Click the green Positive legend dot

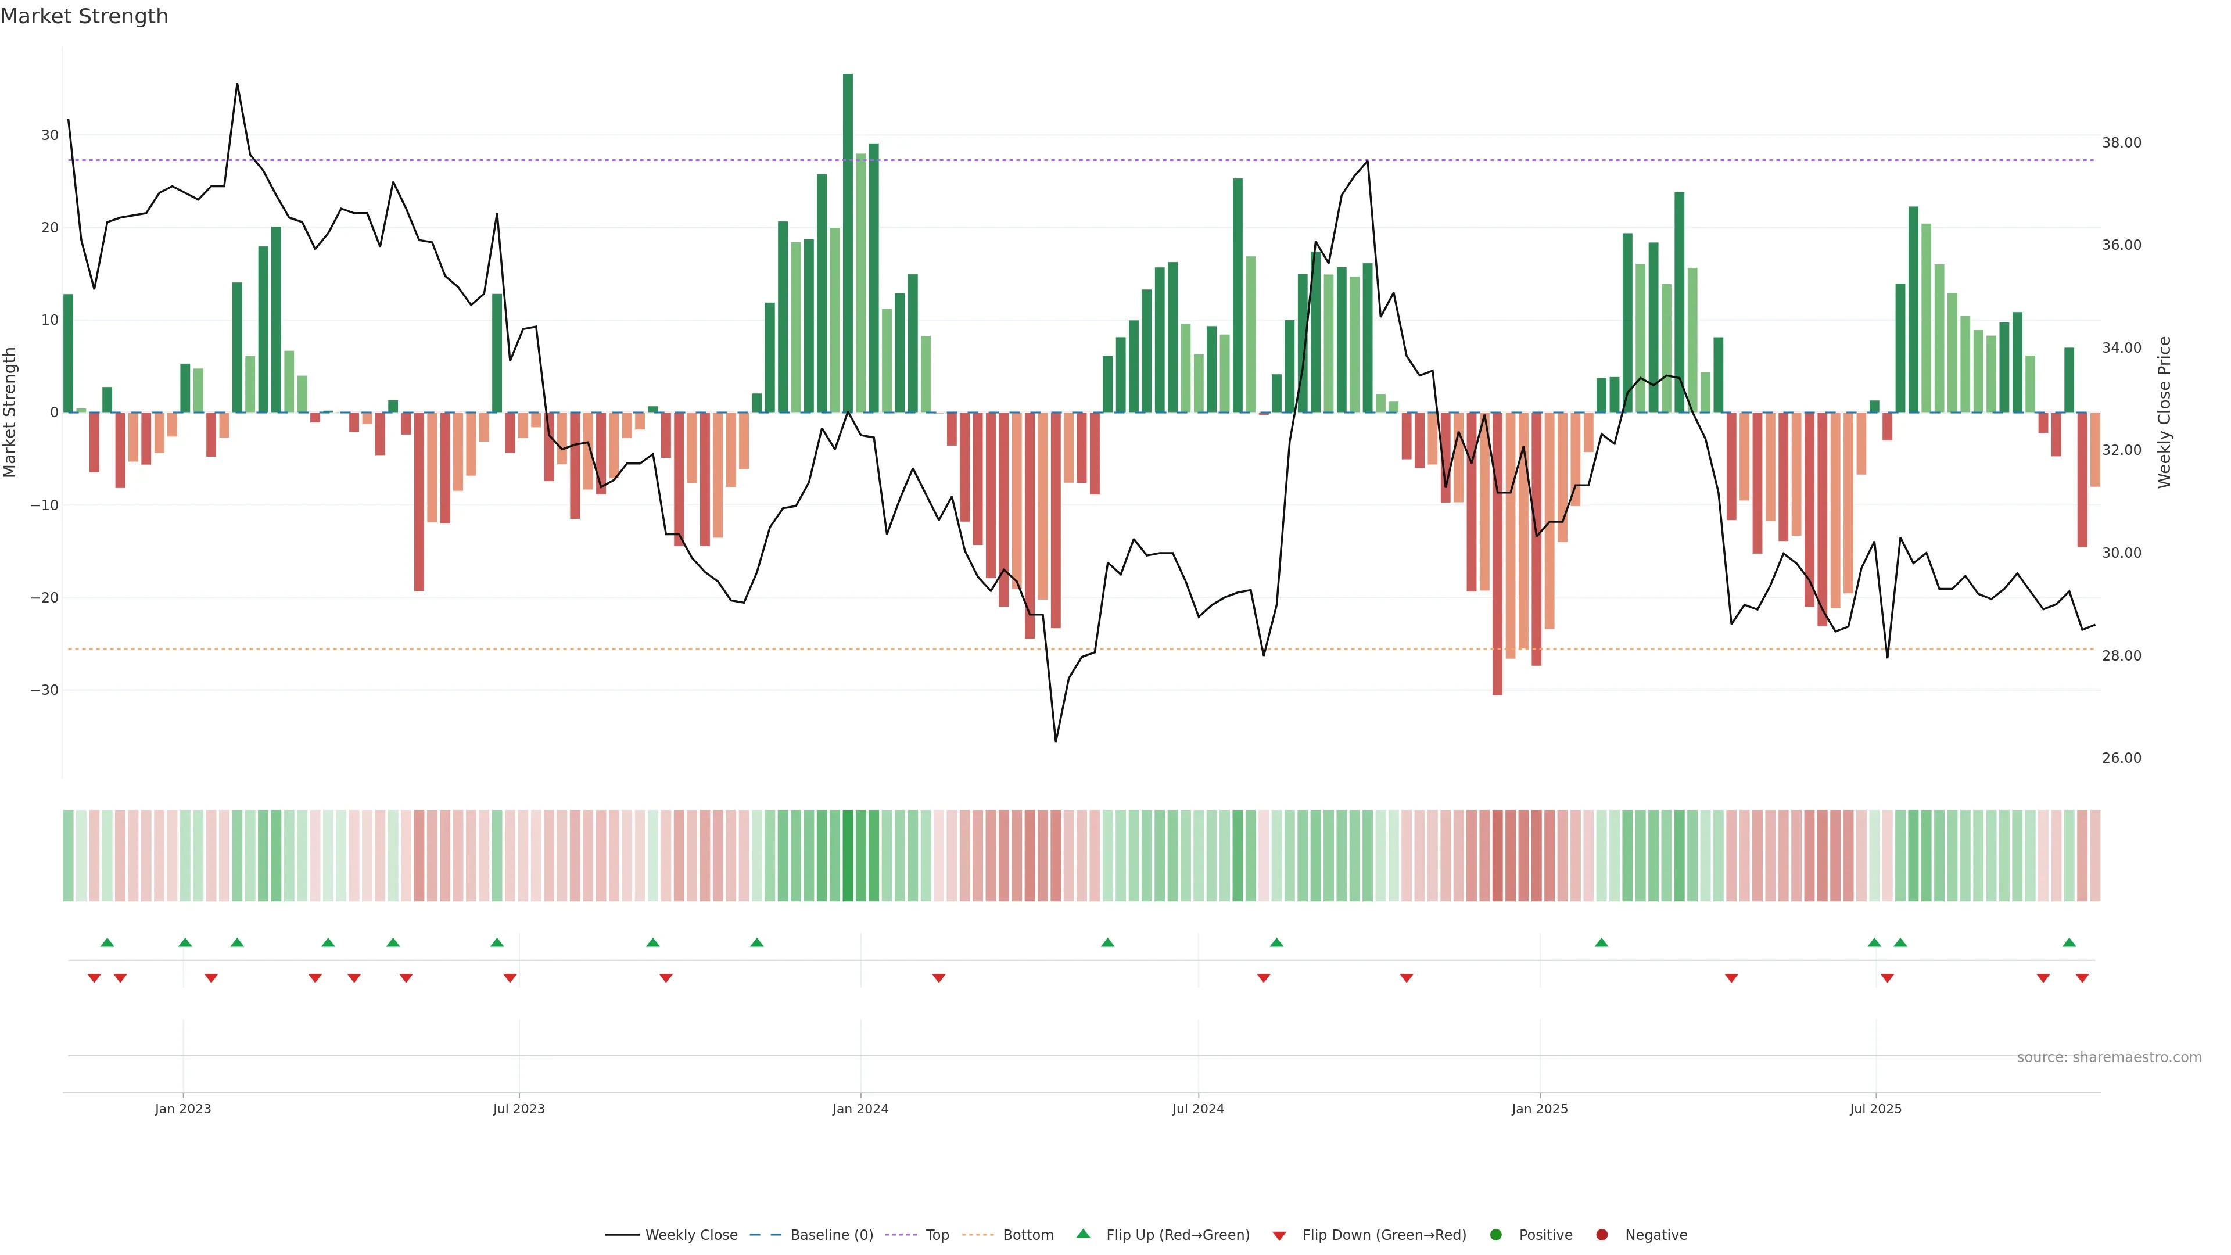tap(1495, 1235)
